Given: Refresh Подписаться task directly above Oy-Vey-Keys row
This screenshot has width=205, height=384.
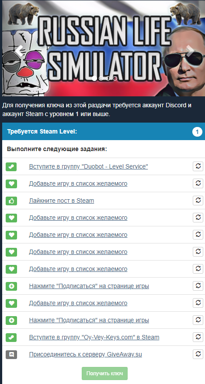Looking at the screenshot, I should [x=198, y=320].
